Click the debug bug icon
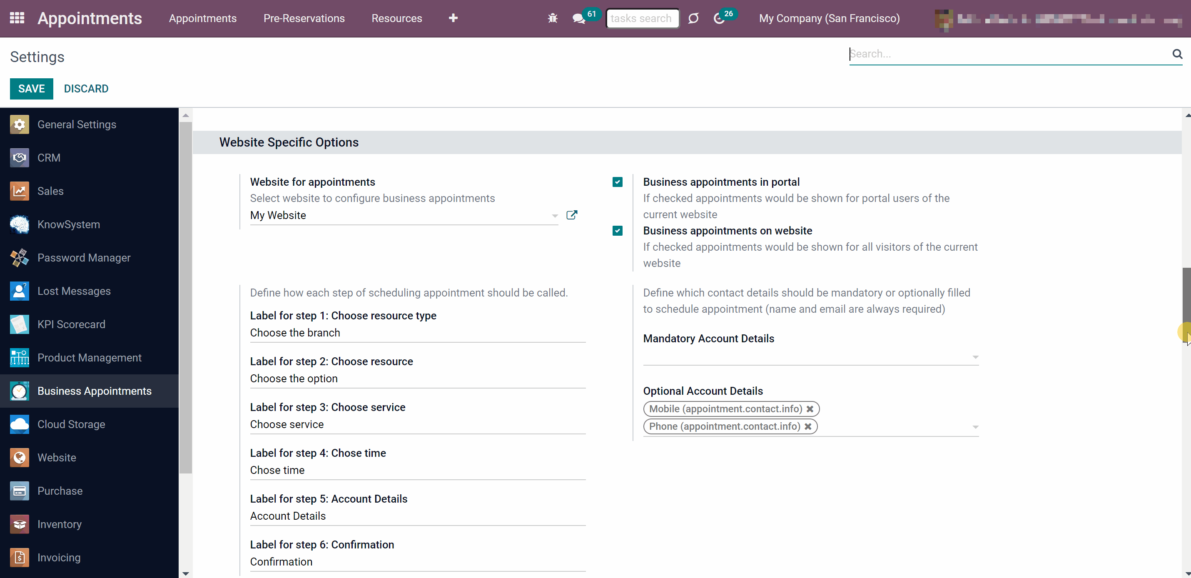 [x=553, y=18]
